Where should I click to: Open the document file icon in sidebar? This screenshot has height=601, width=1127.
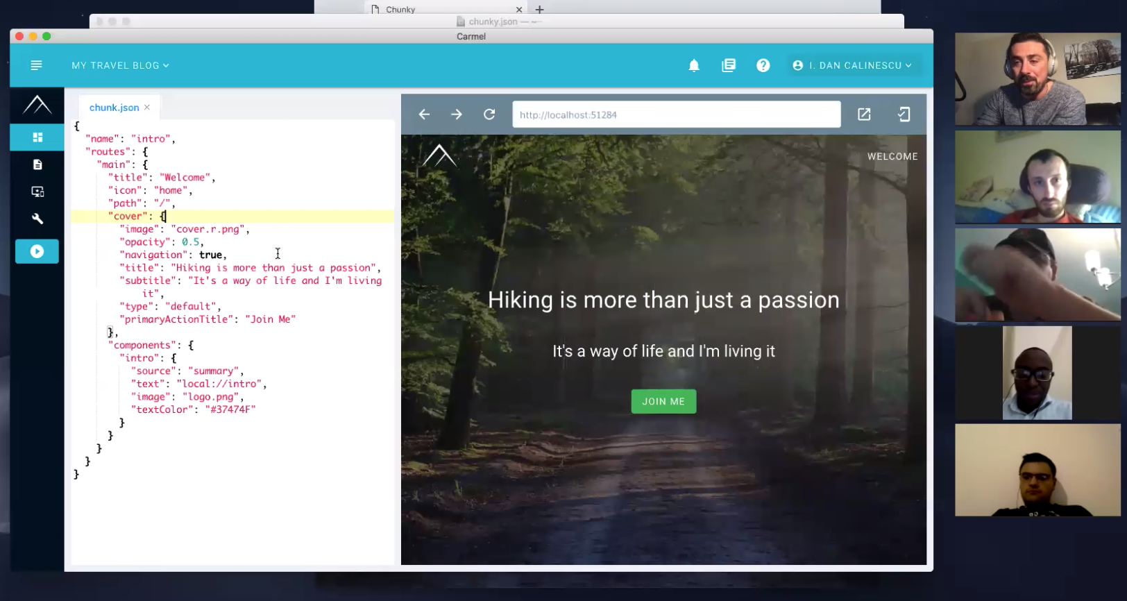coord(37,164)
